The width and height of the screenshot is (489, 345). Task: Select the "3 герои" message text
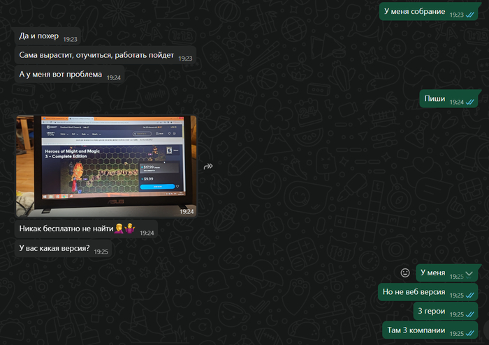(430, 312)
